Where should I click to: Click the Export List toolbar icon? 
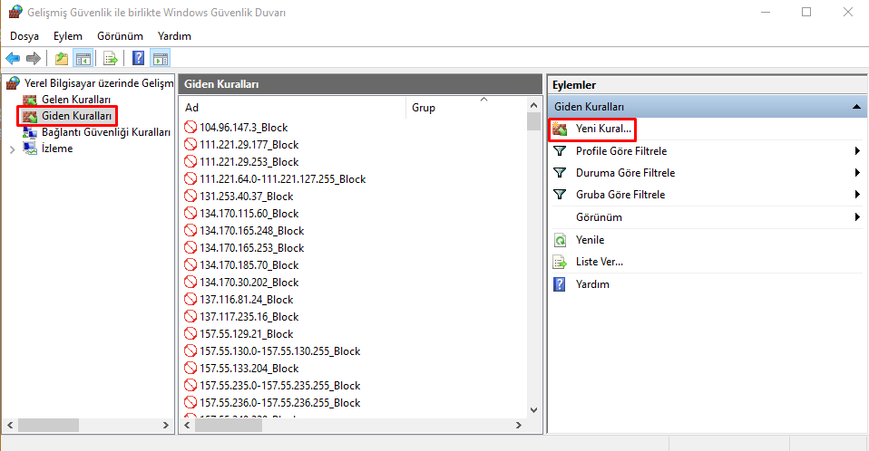tap(111, 59)
